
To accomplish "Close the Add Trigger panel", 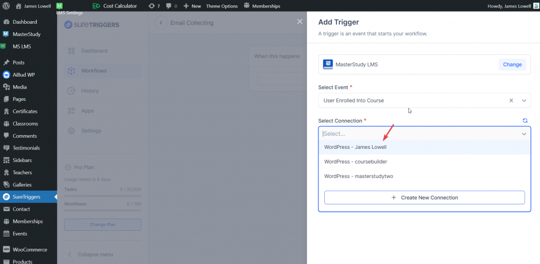I will pyautogui.click(x=300, y=21).
